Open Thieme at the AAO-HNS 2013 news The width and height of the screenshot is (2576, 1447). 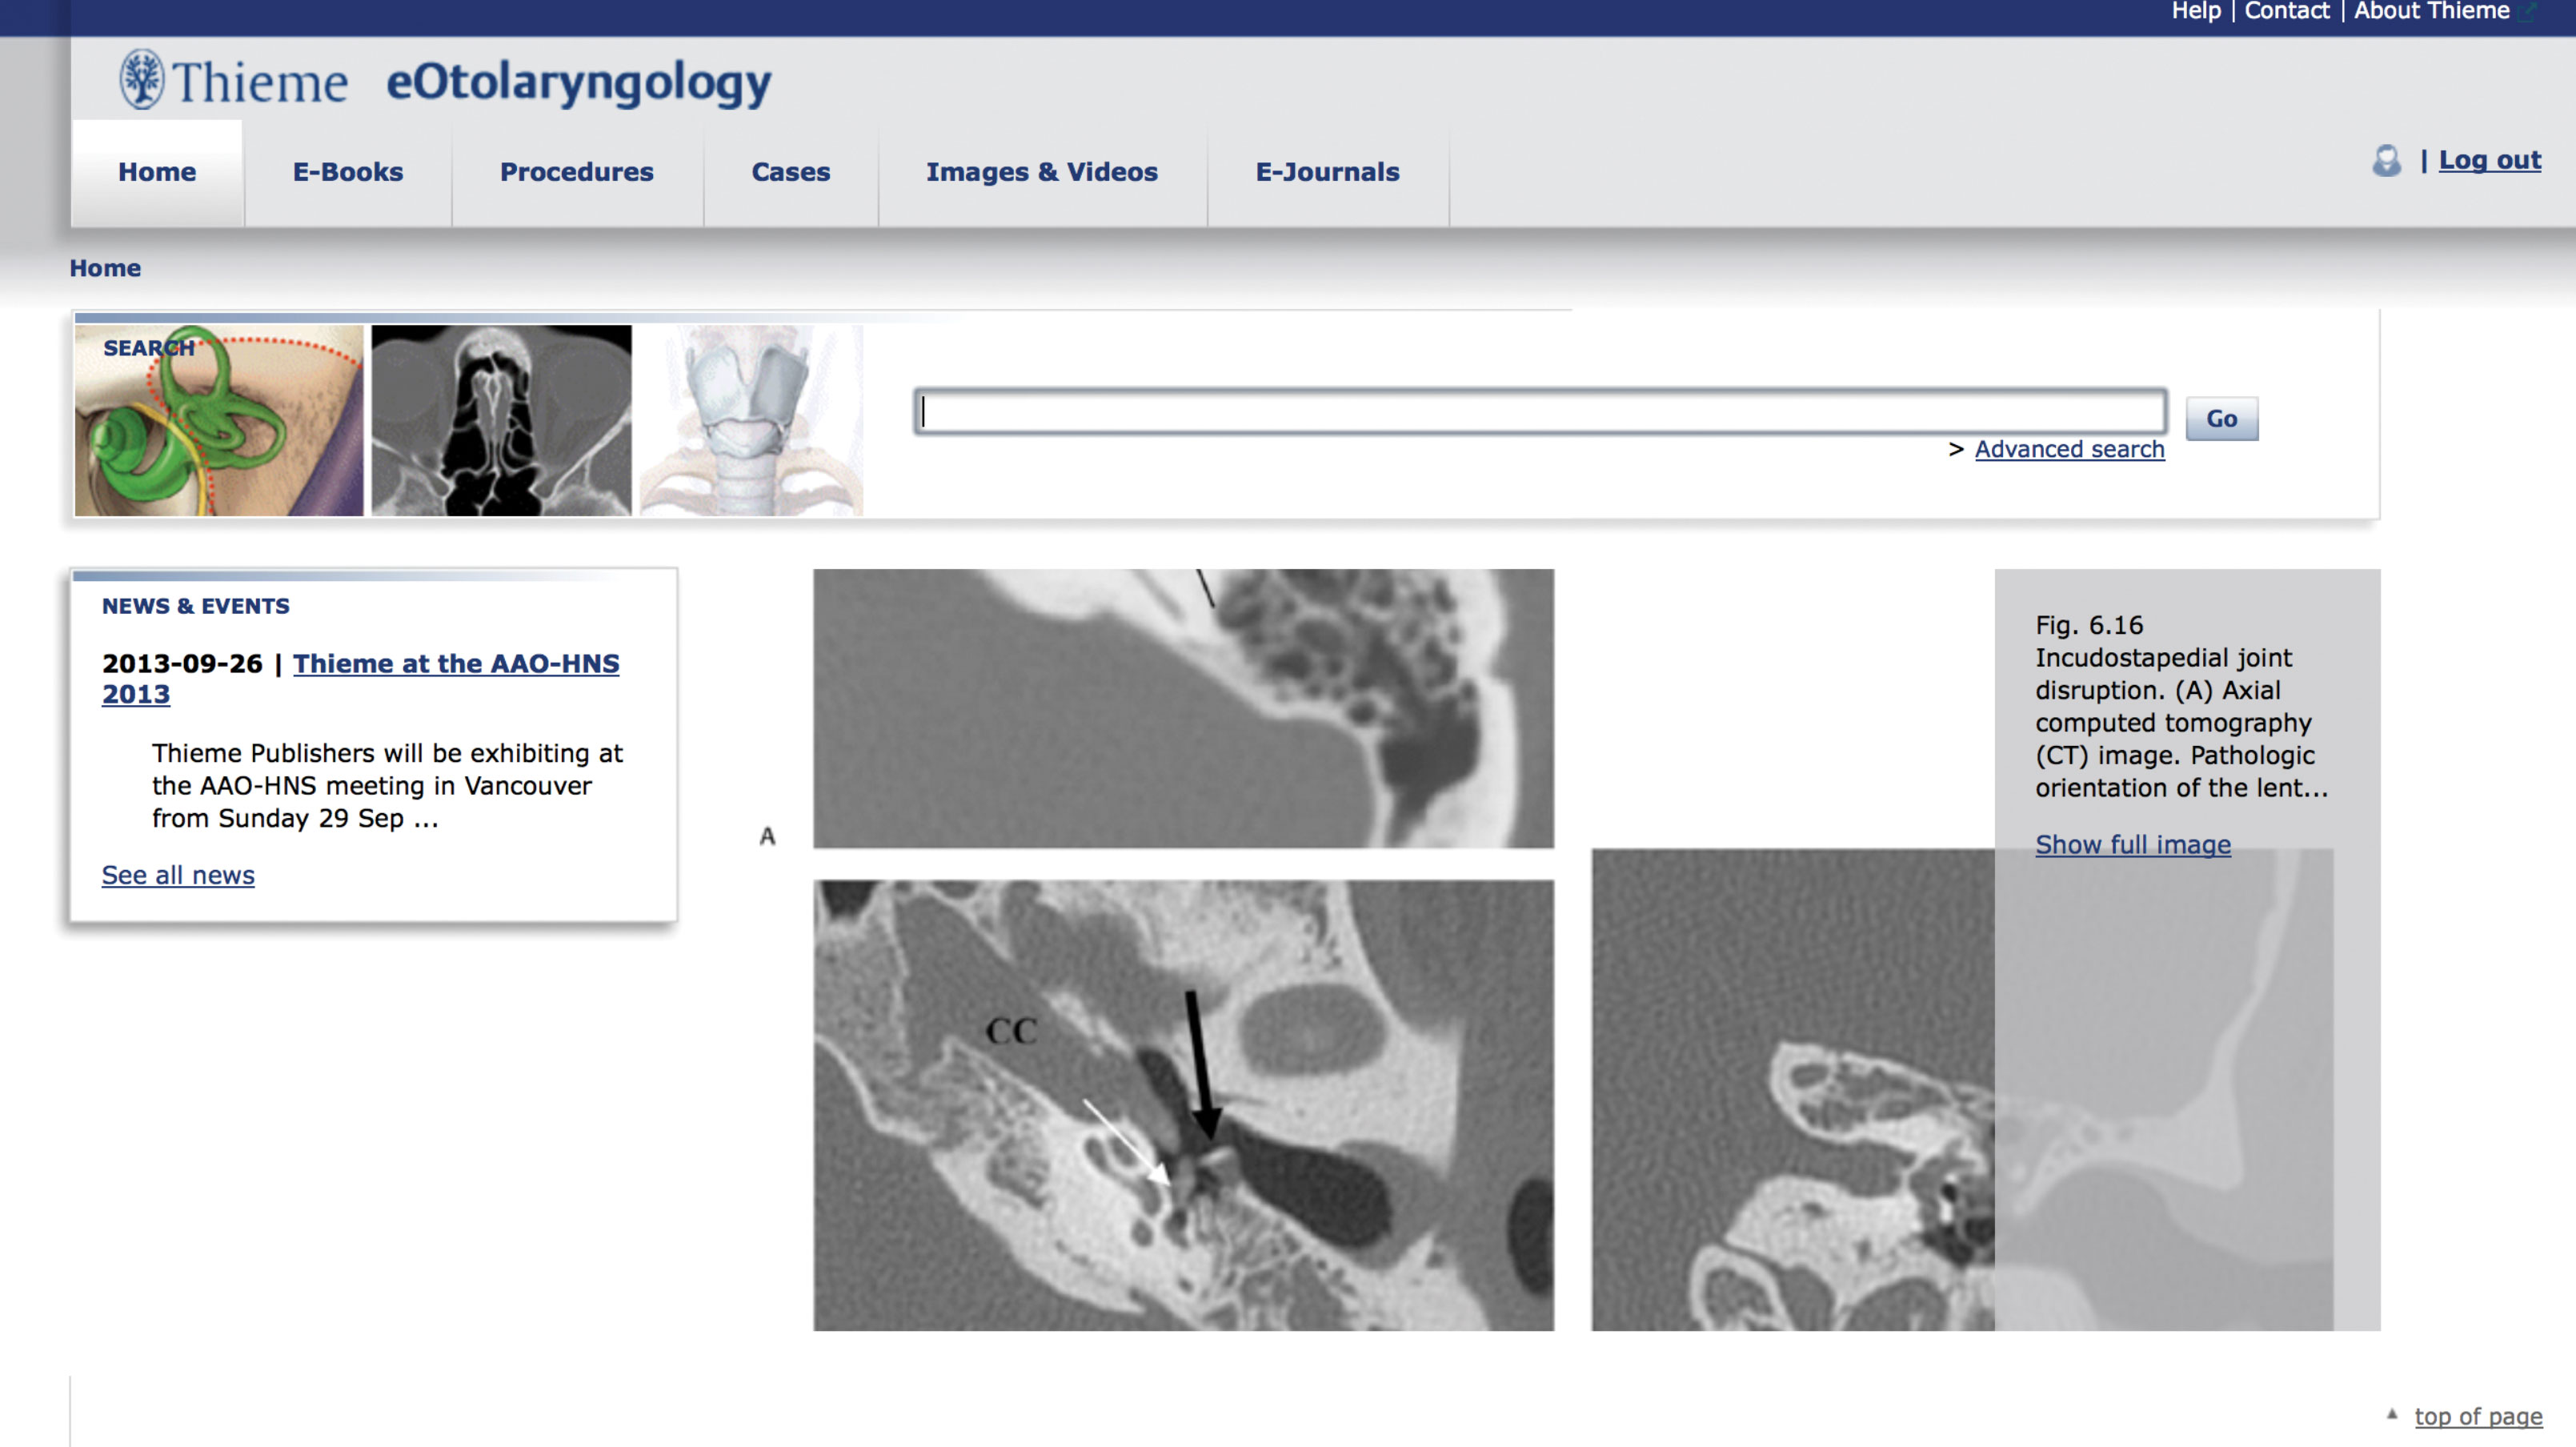point(455,664)
